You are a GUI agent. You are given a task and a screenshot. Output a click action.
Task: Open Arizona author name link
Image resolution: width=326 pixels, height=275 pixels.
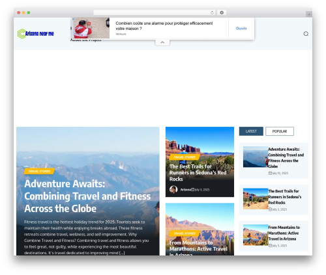point(186,190)
